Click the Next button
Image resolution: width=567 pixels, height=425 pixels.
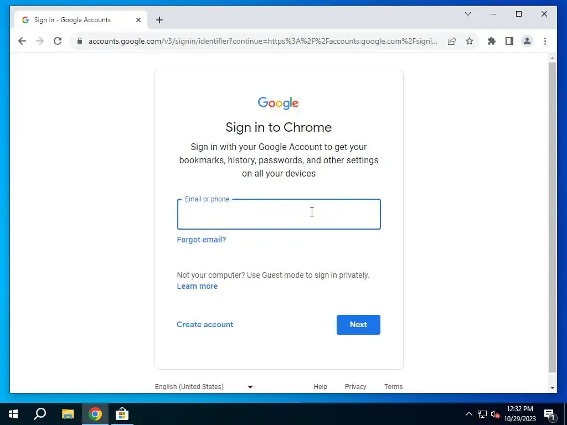(358, 324)
